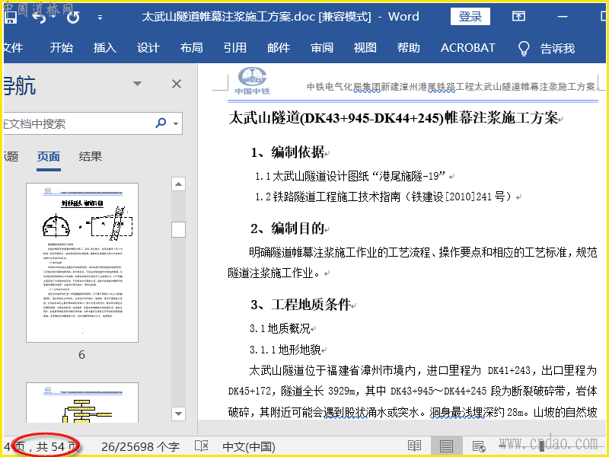
Task: Click the Save icon in quick access toolbar
Action: [x=11, y=17]
